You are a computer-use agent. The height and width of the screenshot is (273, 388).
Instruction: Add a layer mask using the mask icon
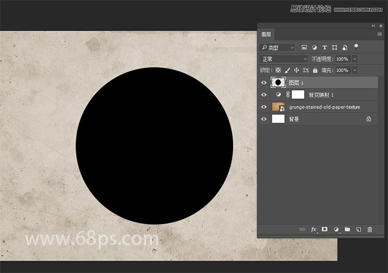(x=325, y=229)
